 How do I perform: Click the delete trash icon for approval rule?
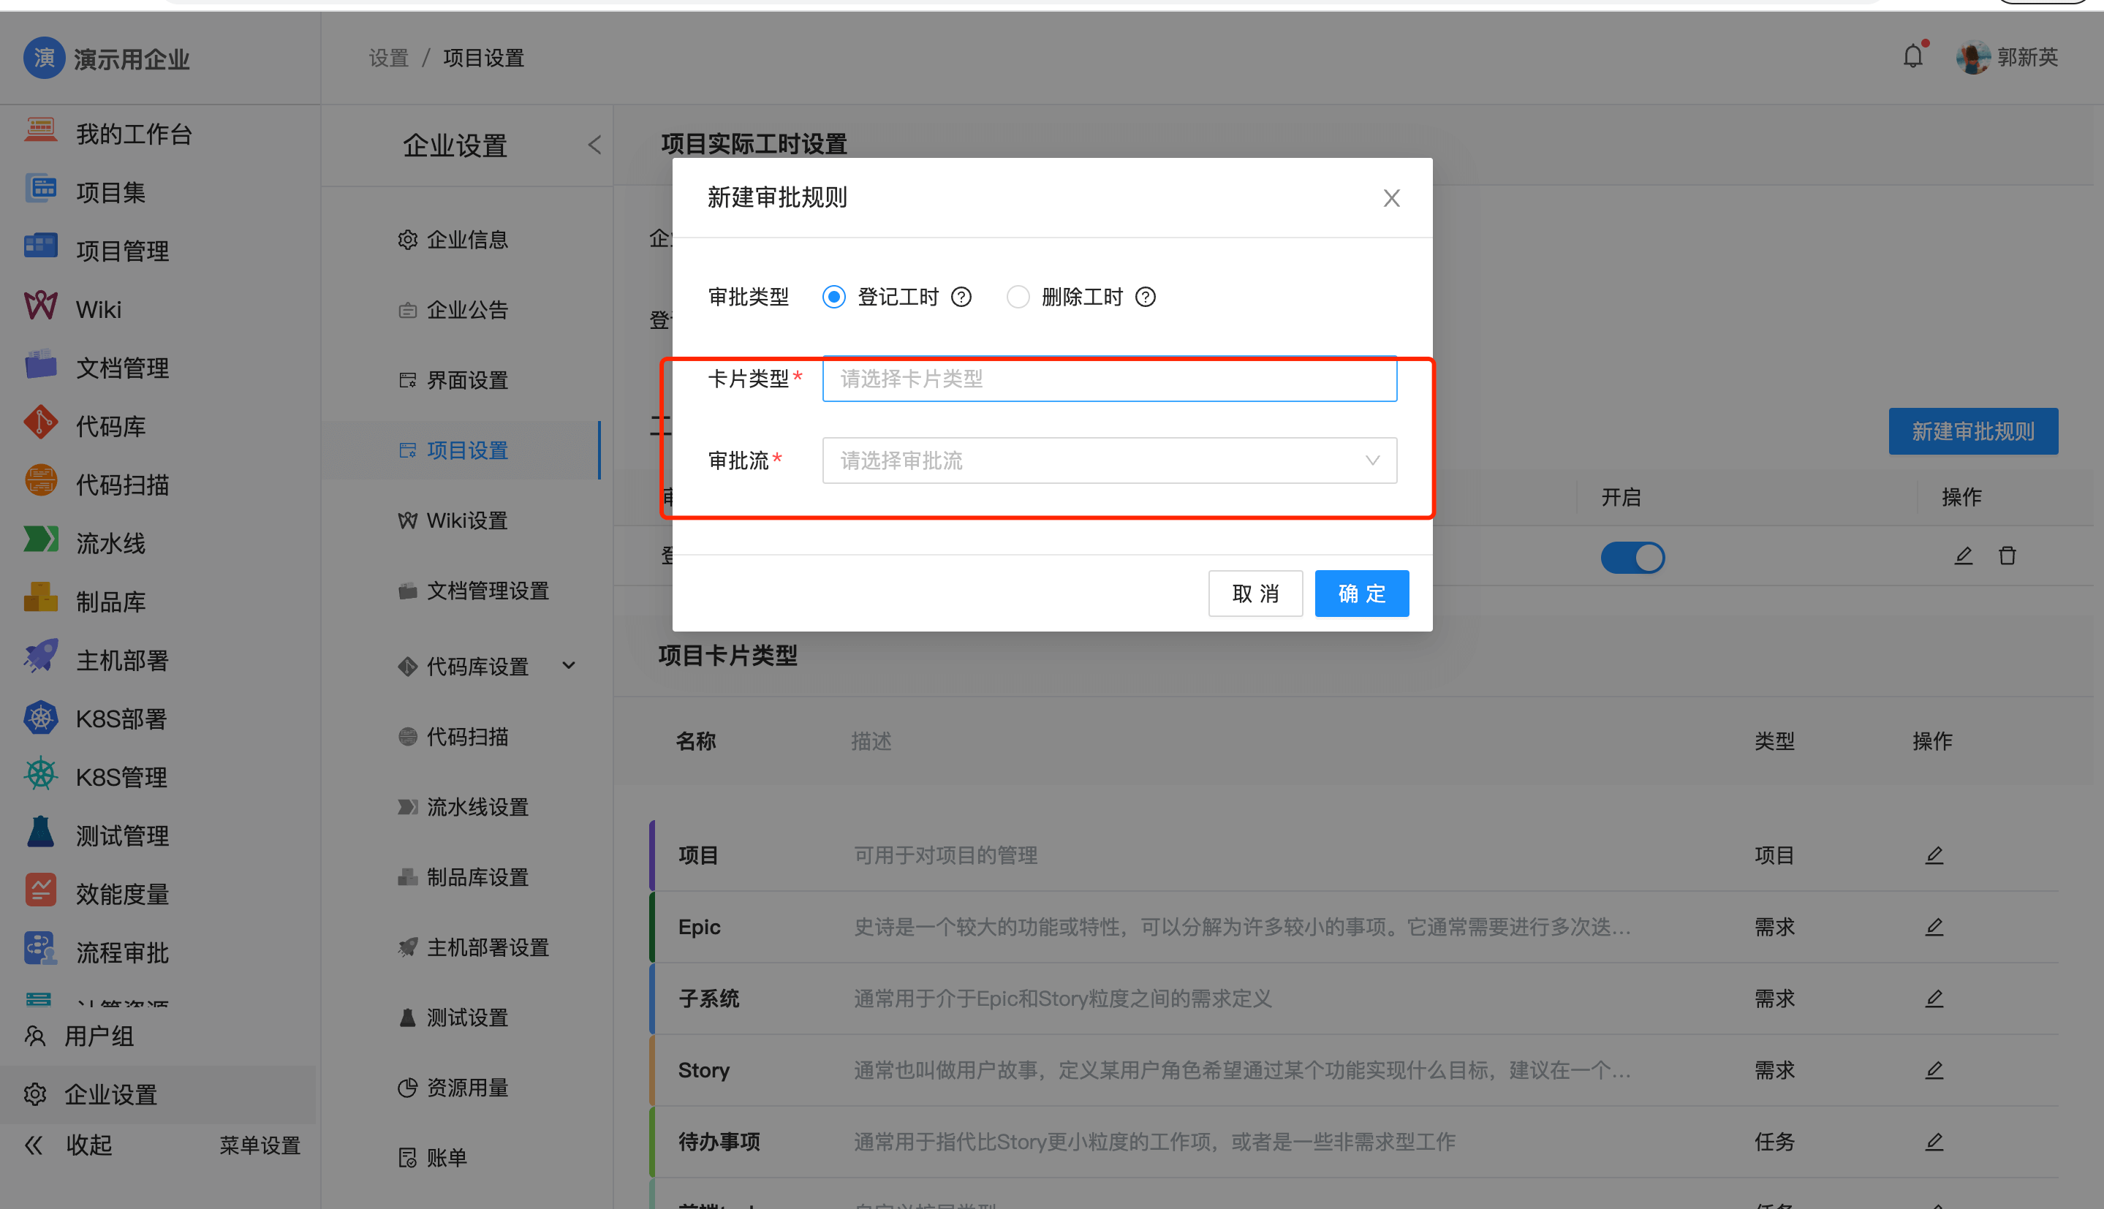tap(2007, 556)
